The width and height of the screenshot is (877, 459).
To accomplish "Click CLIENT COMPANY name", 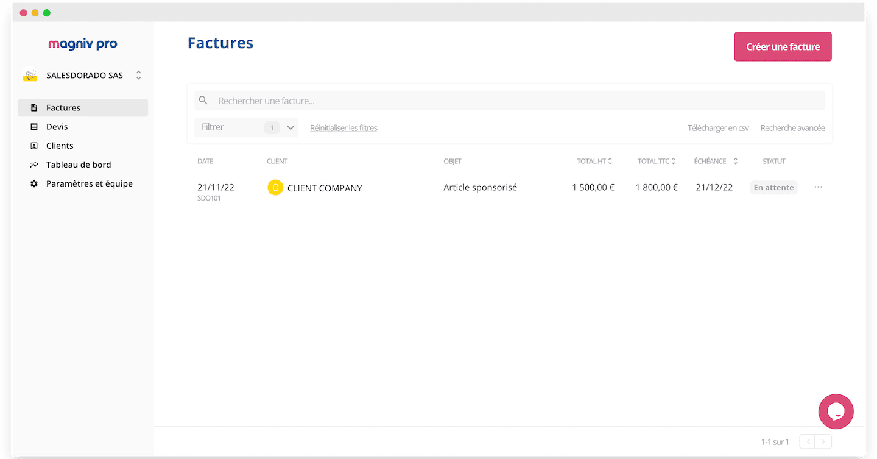I will (x=325, y=188).
